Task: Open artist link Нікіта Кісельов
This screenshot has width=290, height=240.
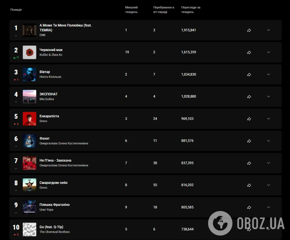Action: coord(50,77)
